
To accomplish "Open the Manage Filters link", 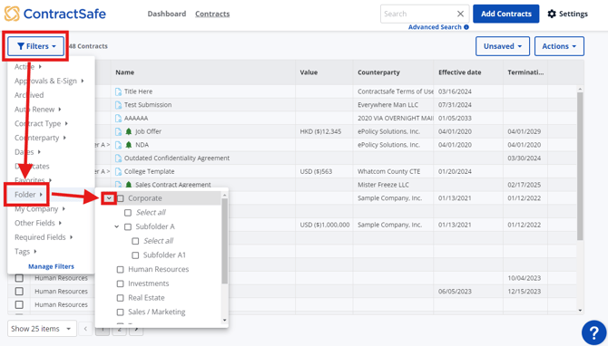I will tap(51, 266).
